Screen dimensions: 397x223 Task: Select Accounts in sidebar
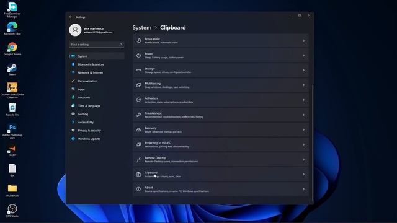coord(97,98)
